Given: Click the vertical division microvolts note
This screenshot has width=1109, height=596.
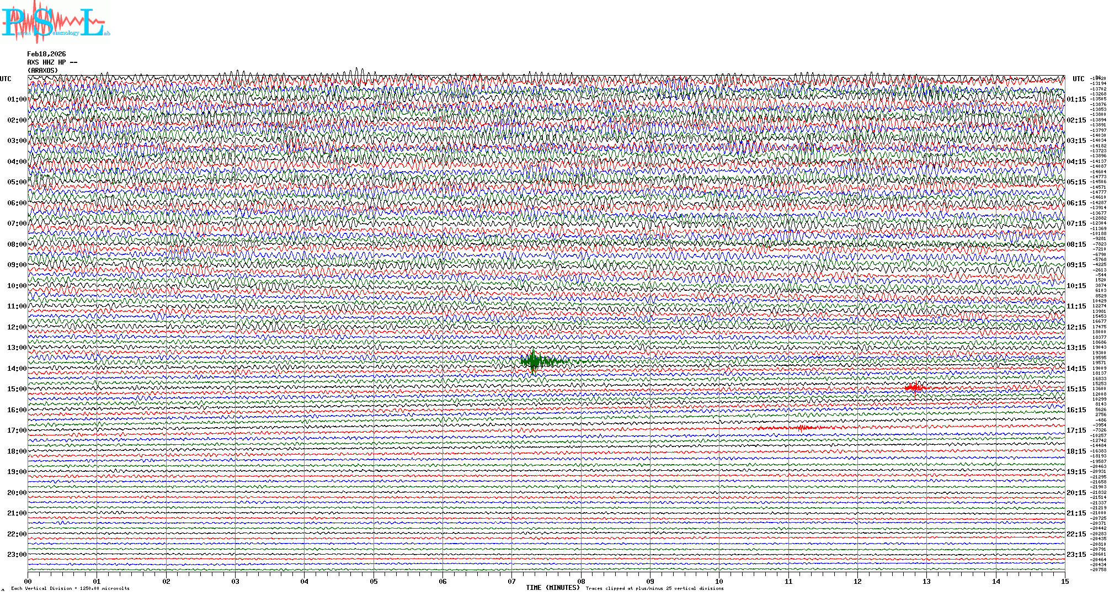Looking at the screenshot, I should [x=70, y=588].
